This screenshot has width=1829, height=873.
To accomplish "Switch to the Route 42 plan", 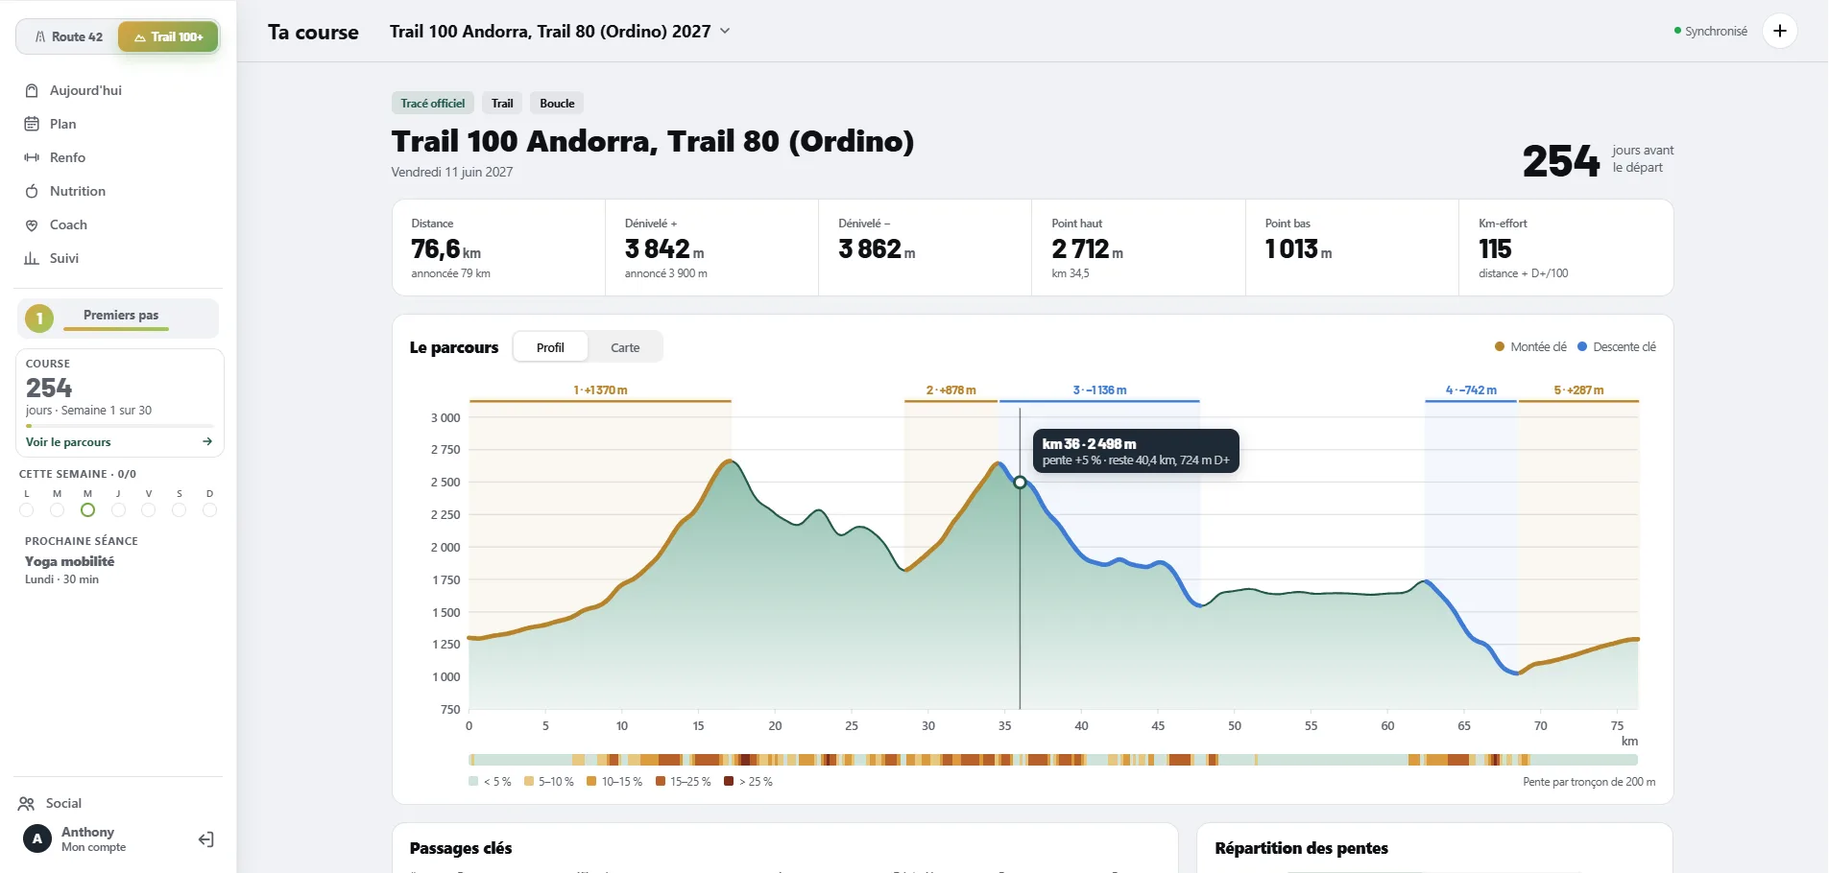I will [x=68, y=36].
